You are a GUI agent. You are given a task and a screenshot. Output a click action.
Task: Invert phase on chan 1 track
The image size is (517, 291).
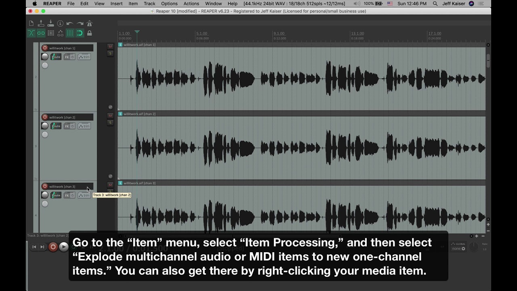110,107
